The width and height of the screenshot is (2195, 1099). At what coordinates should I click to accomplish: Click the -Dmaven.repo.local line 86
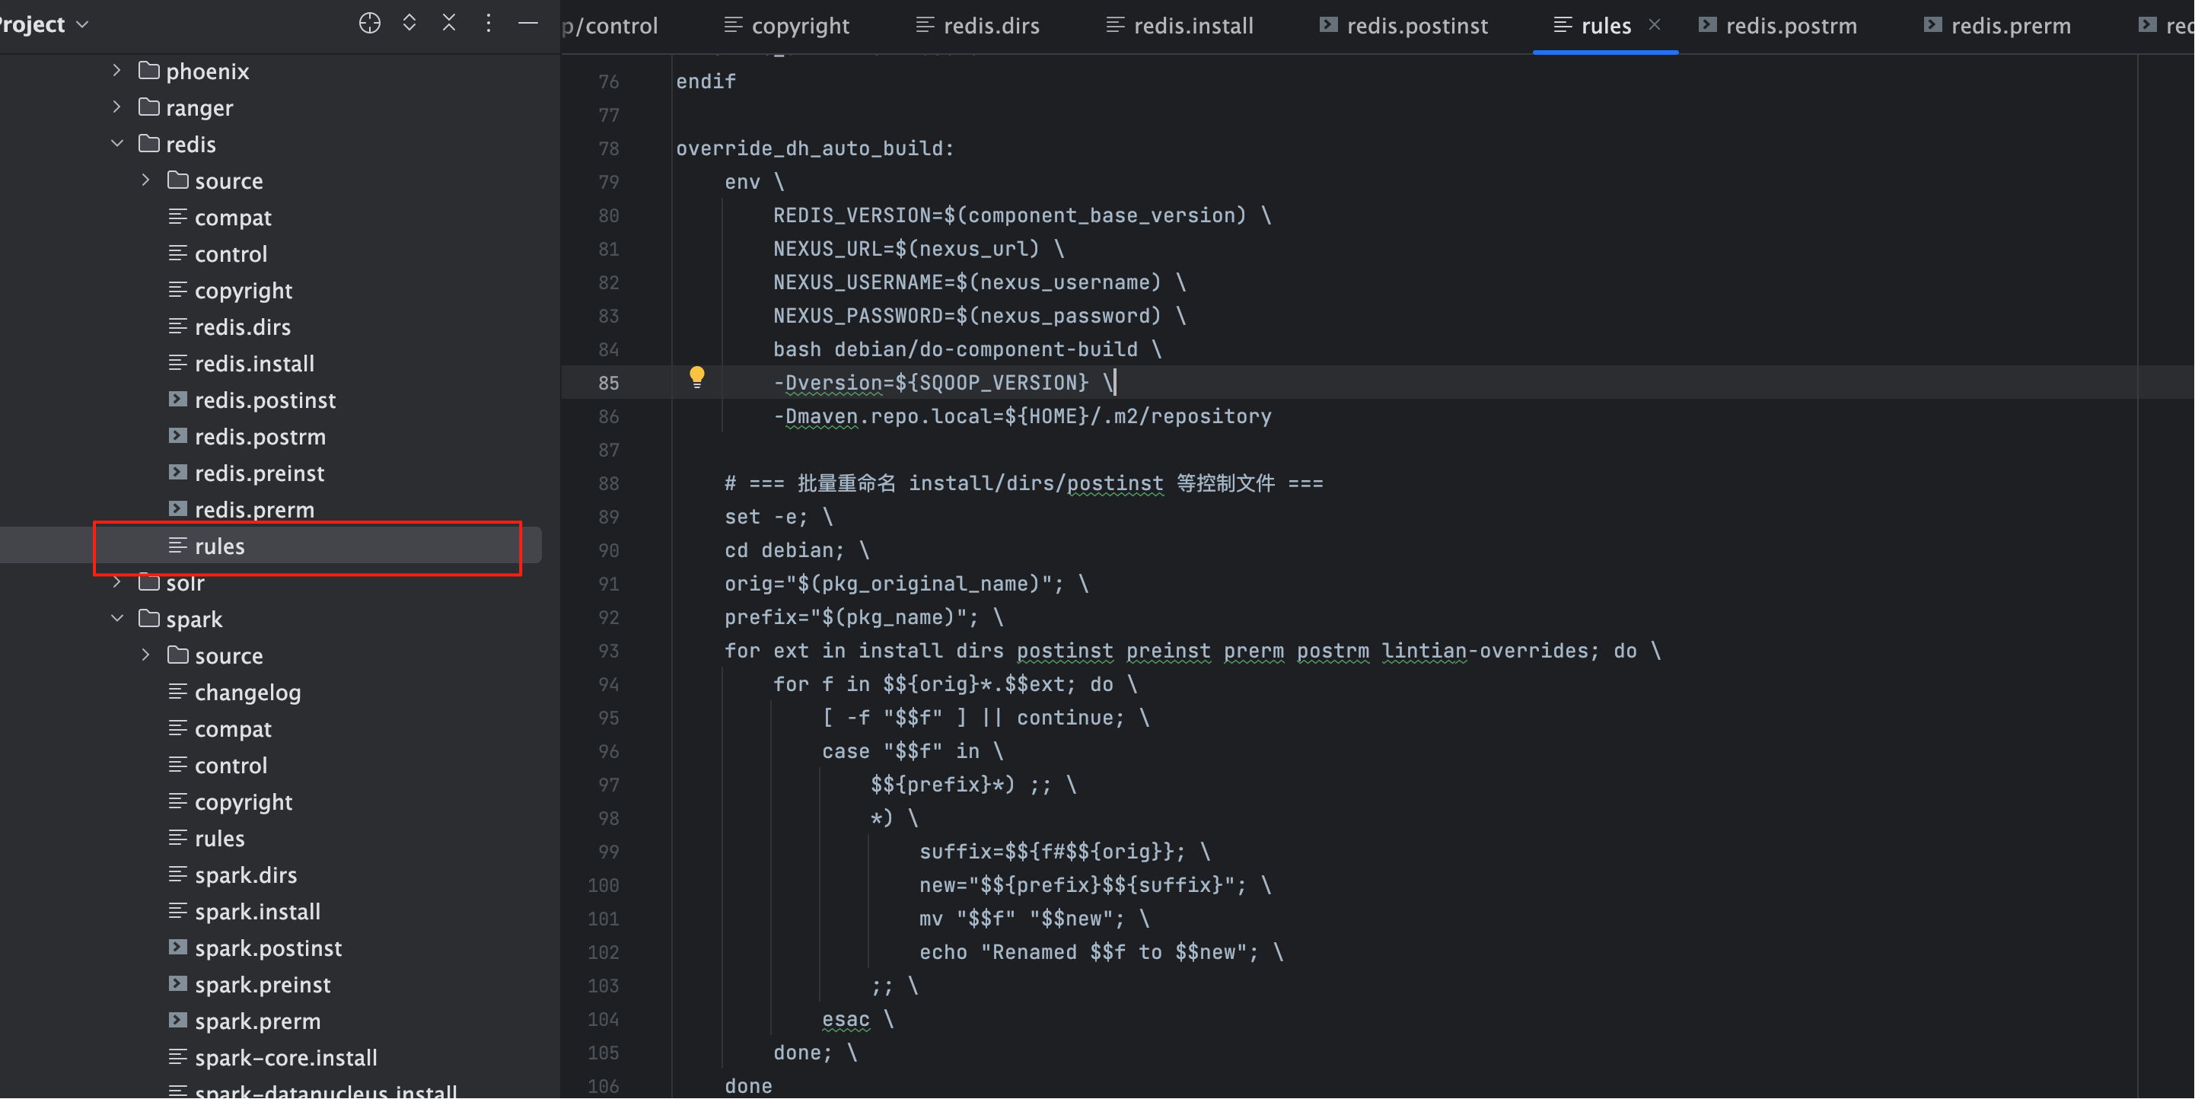tap(1021, 416)
